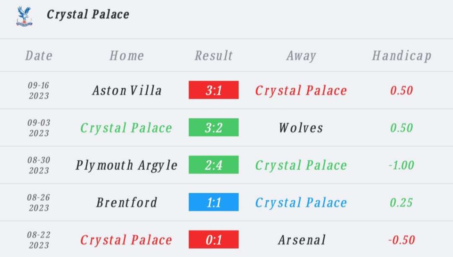Select the Home column header

(x=127, y=55)
